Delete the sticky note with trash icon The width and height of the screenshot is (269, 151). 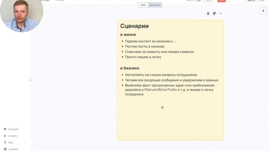point(208,13)
